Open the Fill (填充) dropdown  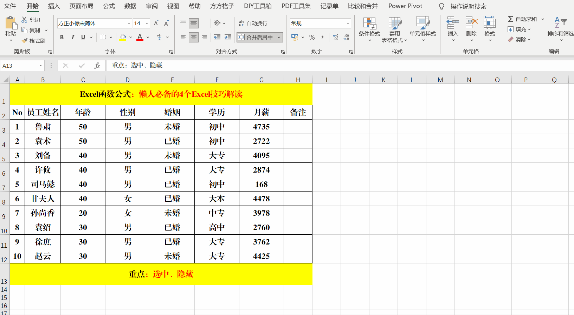[x=519, y=29]
